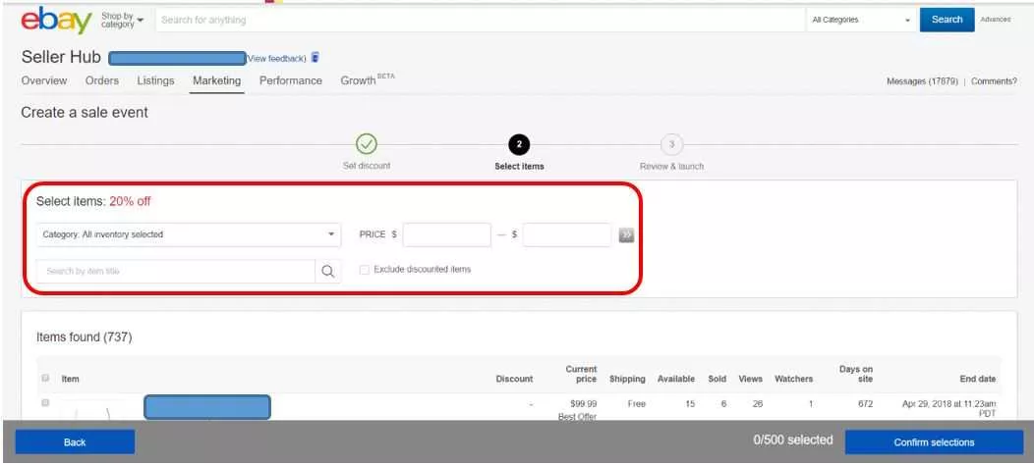The height and width of the screenshot is (465, 1034).
Task: Switch to the Listings tab
Action: [155, 80]
